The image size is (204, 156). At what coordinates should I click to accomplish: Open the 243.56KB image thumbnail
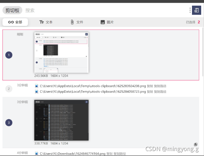[x=62, y=52]
